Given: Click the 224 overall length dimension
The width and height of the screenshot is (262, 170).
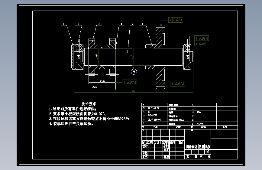Looking at the screenshot, I should pos(133,91).
